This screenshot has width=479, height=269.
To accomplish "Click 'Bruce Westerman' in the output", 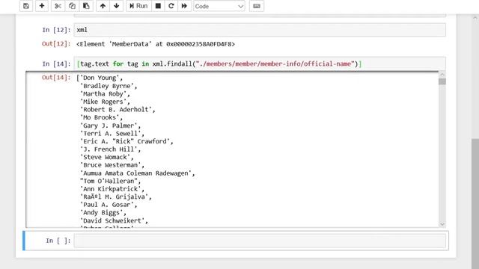I will [x=110, y=165].
